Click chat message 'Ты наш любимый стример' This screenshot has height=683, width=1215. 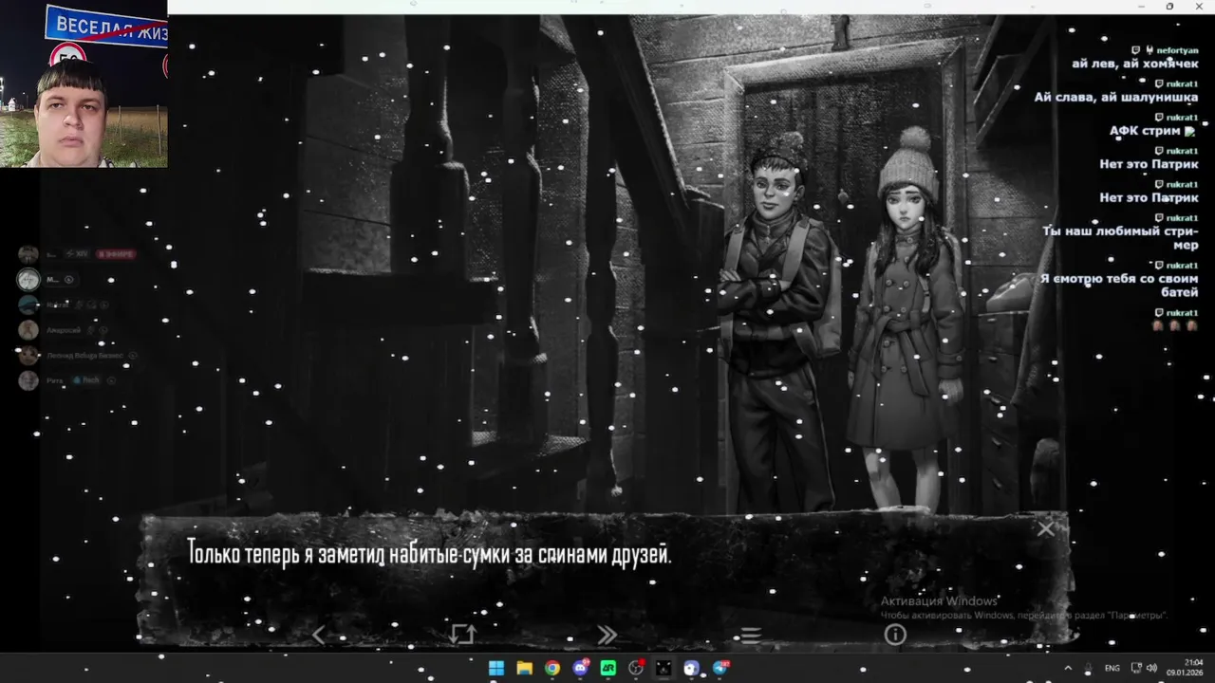[1120, 238]
